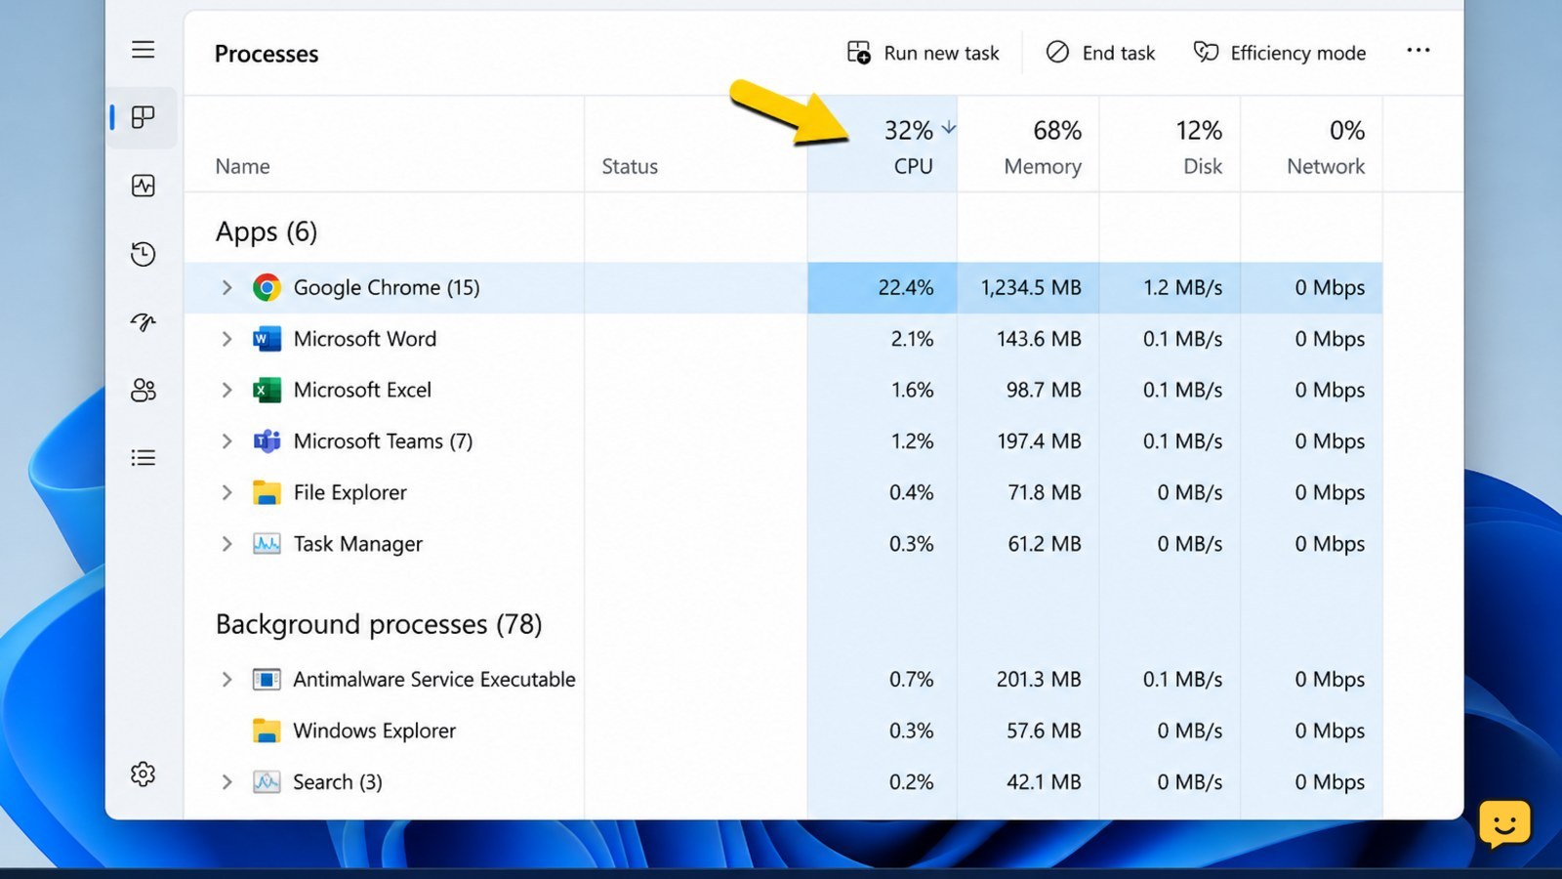Viewport: 1562px width, 879px height.
Task: Expand the Search (3) process group
Action: coord(226,781)
